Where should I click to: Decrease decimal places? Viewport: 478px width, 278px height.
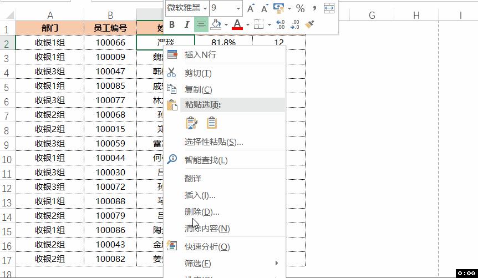(295, 25)
